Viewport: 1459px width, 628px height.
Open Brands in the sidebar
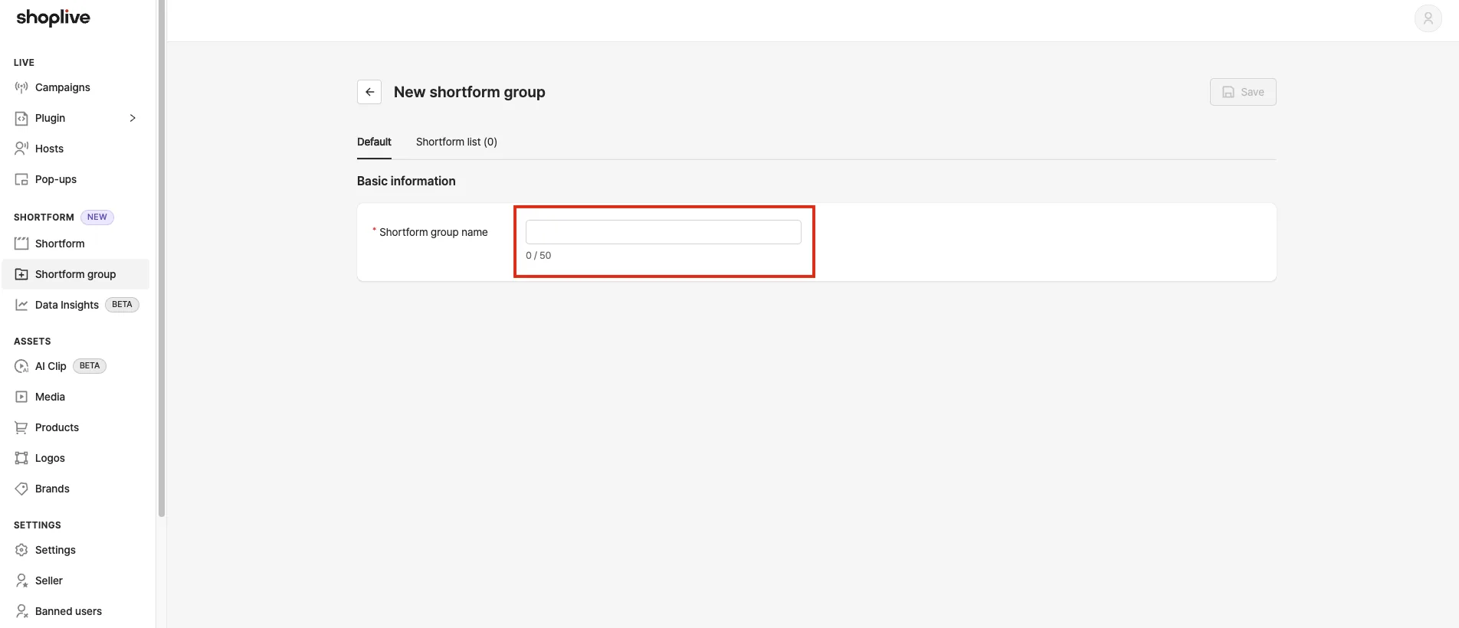click(52, 489)
